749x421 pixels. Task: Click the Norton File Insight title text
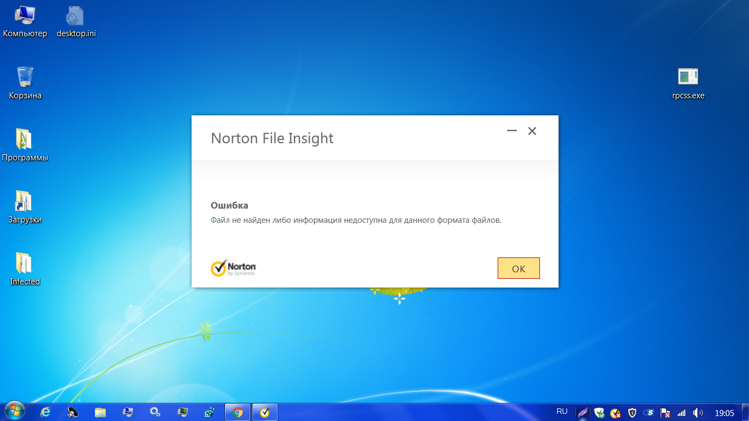point(272,138)
